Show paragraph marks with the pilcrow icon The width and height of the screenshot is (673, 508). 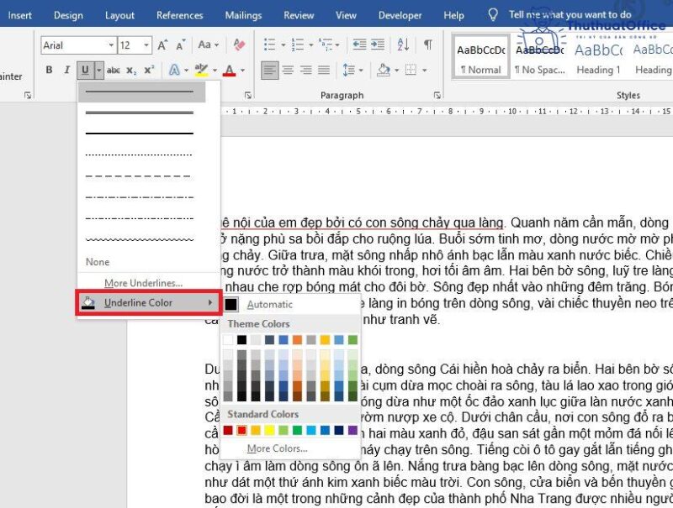point(428,45)
